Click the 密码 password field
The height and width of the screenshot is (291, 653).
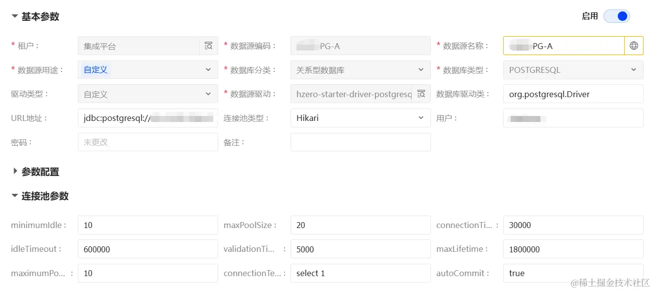click(x=148, y=142)
